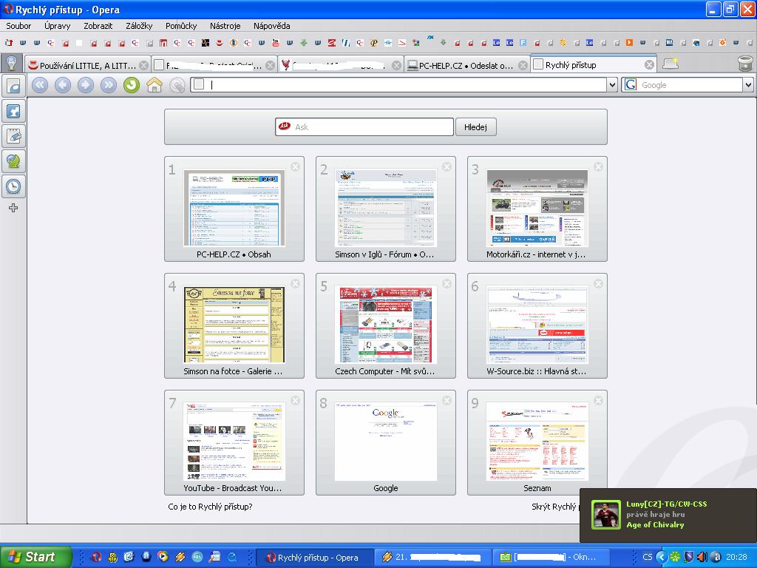Expand Google search engine dropdown
Image resolution: width=757 pixels, height=568 pixels.
pos(748,85)
